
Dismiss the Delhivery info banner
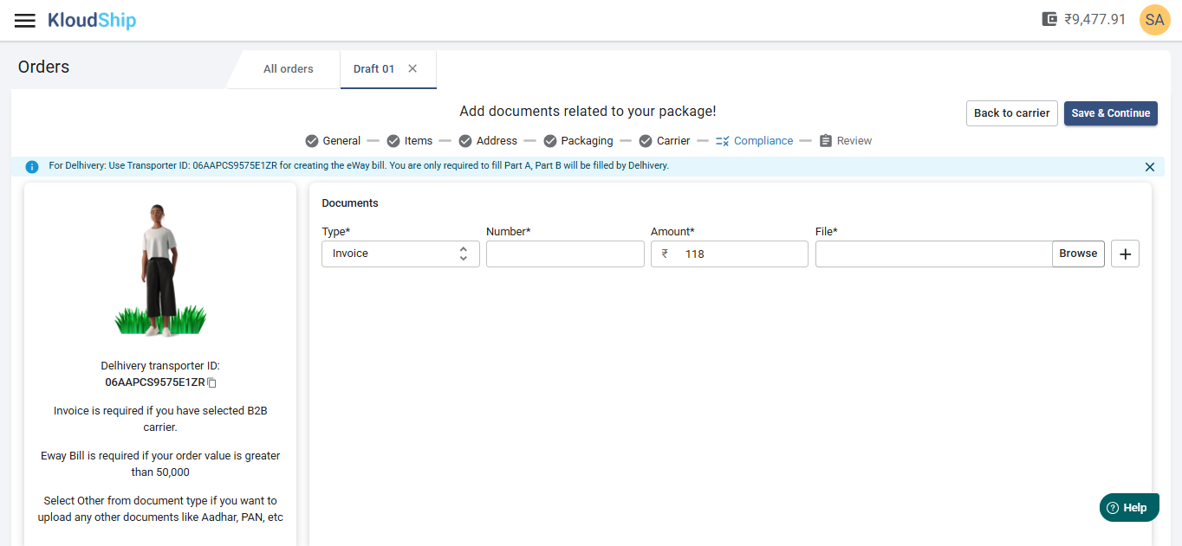(1149, 167)
